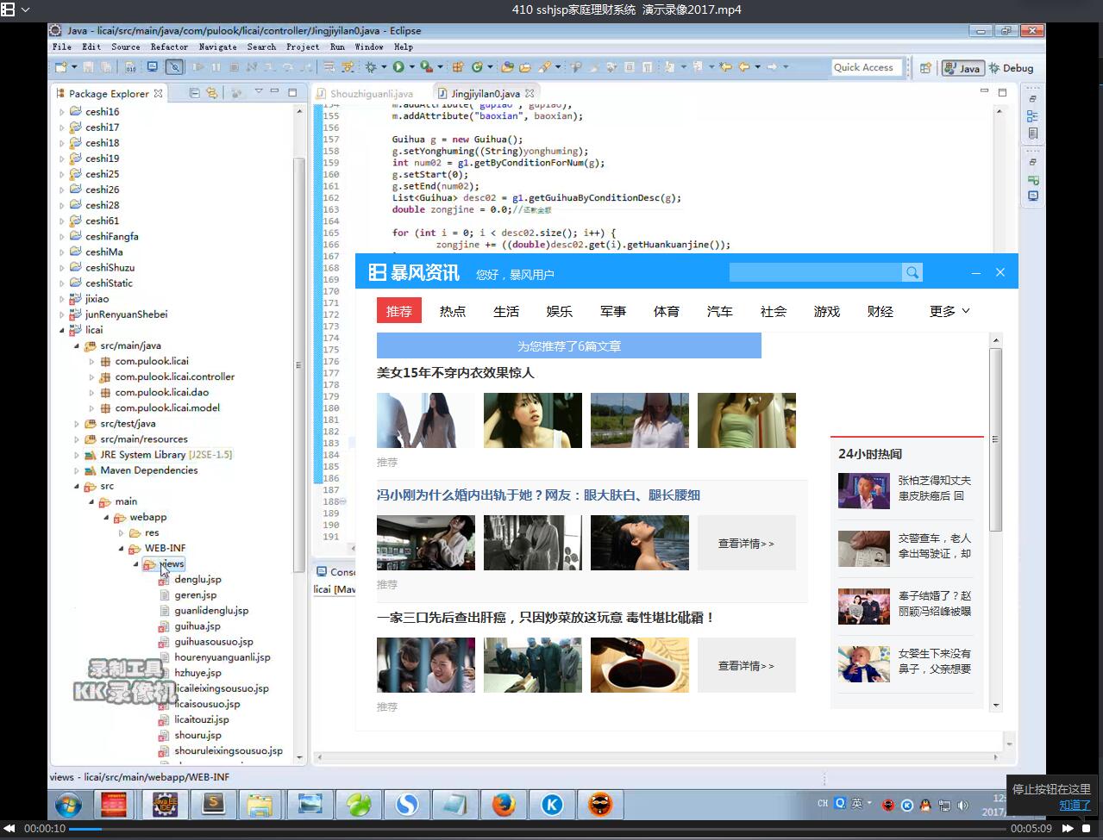Expand the 更多 categories dropdown
Viewport: 1103px width, 840px height.
click(x=949, y=311)
